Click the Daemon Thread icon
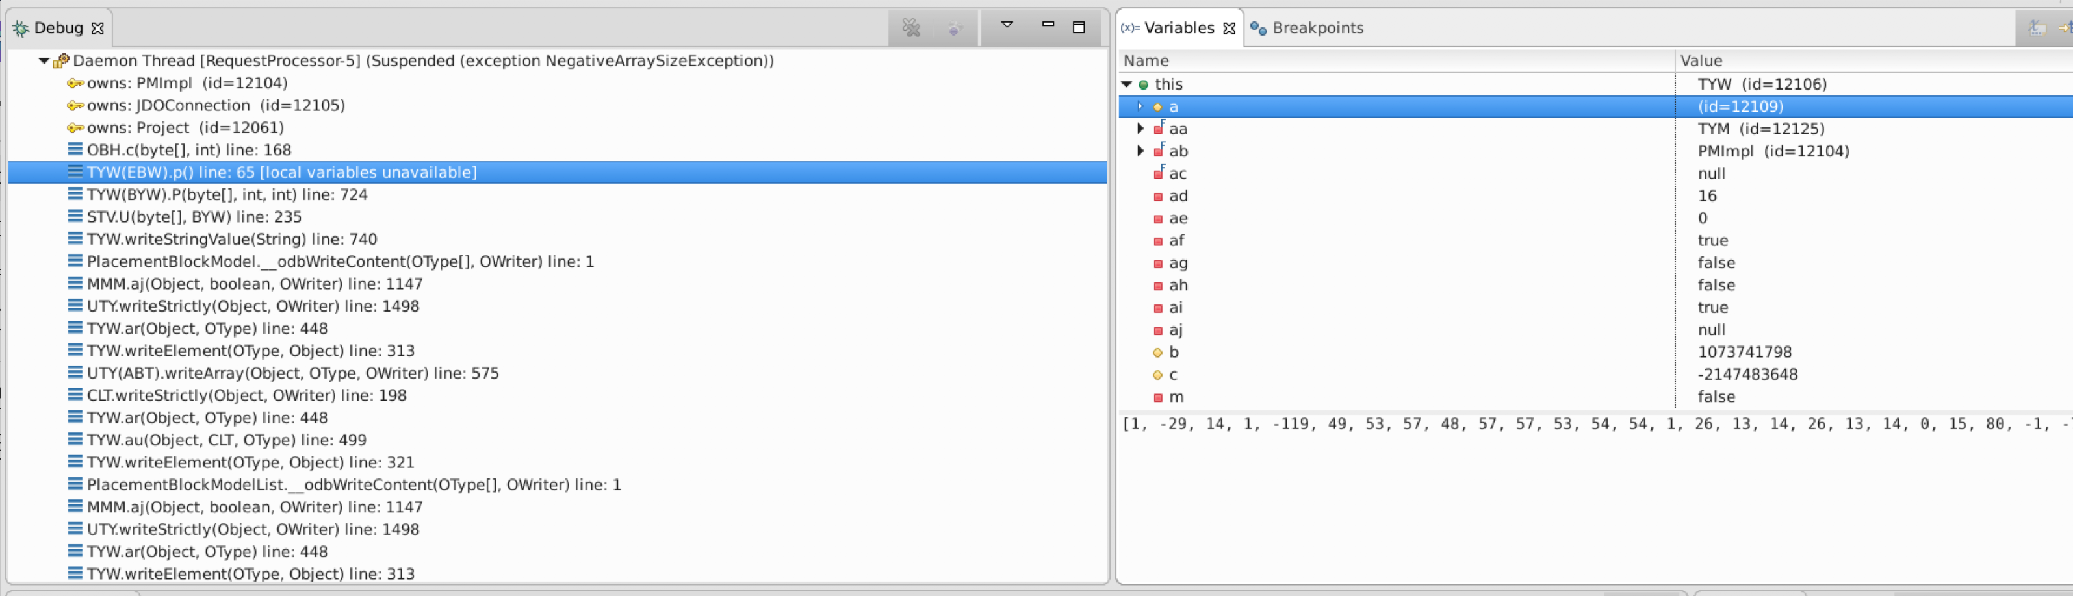 pos(61,61)
